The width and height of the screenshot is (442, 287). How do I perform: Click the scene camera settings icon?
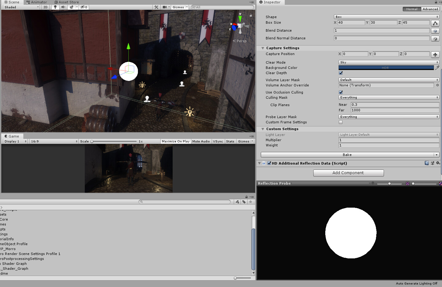click(x=164, y=7)
